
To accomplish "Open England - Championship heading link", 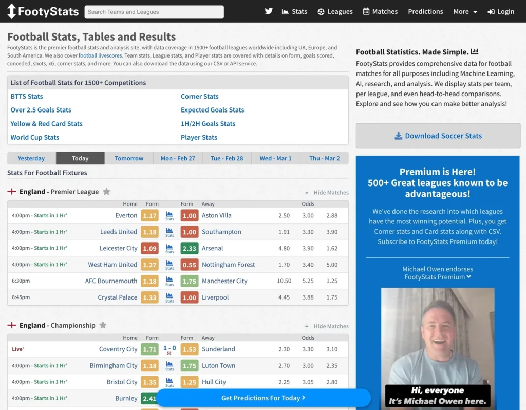I will (58, 325).
